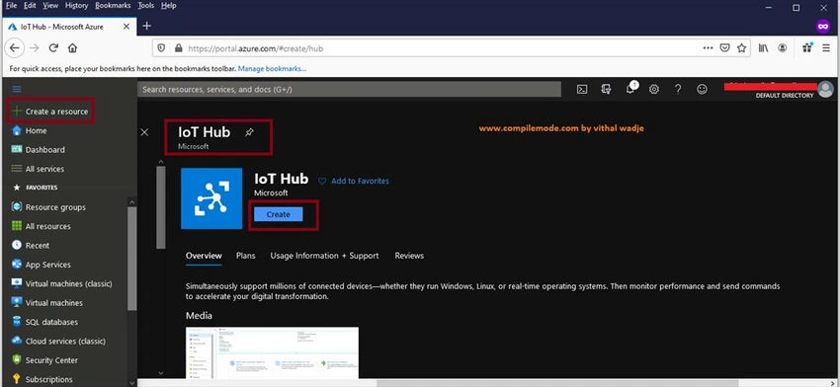
Task: Open the Firefox View menu
Action: (50, 5)
